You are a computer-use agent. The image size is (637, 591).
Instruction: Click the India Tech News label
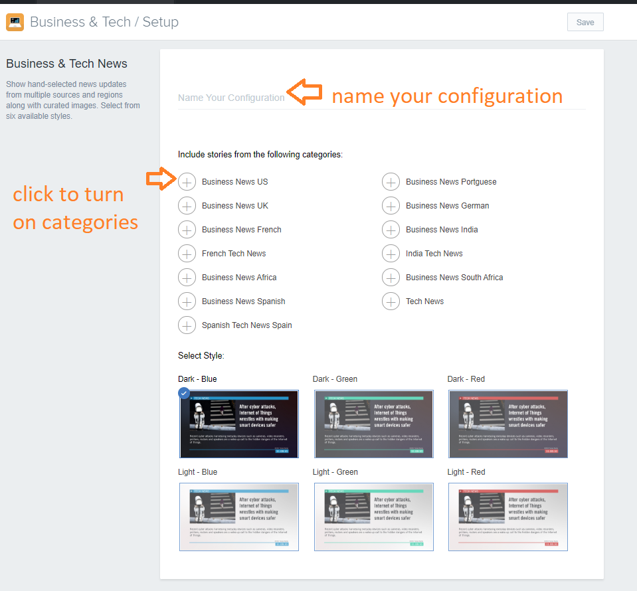(x=434, y=254)
